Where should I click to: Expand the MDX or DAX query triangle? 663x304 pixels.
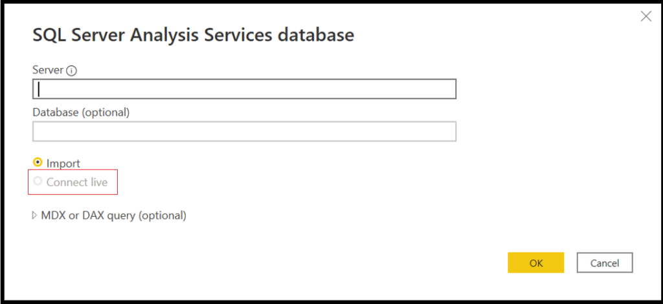tap(35, 215)
